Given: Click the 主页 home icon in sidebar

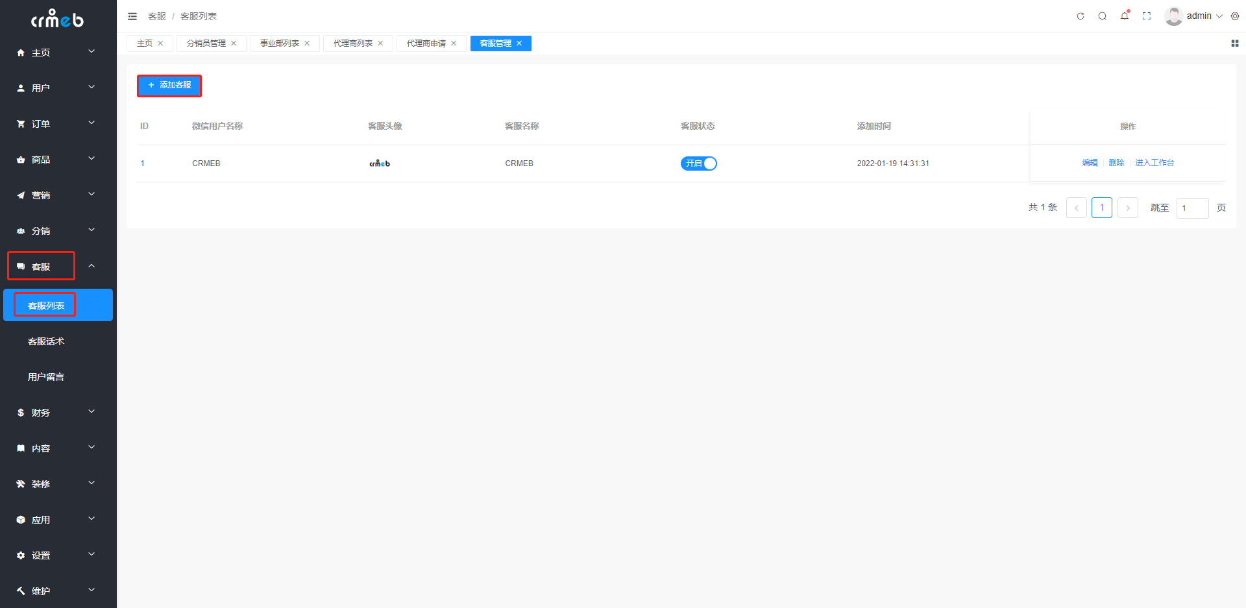Looking at the screenshot, I should coord(21,53).
